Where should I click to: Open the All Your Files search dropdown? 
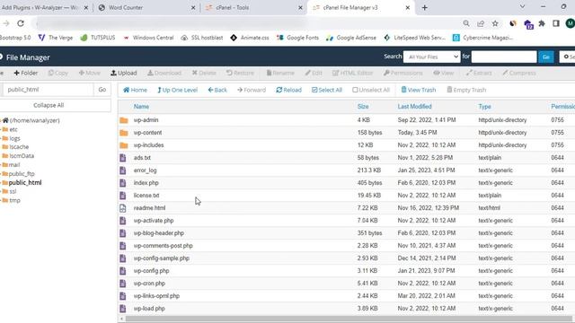pos(431,57)
